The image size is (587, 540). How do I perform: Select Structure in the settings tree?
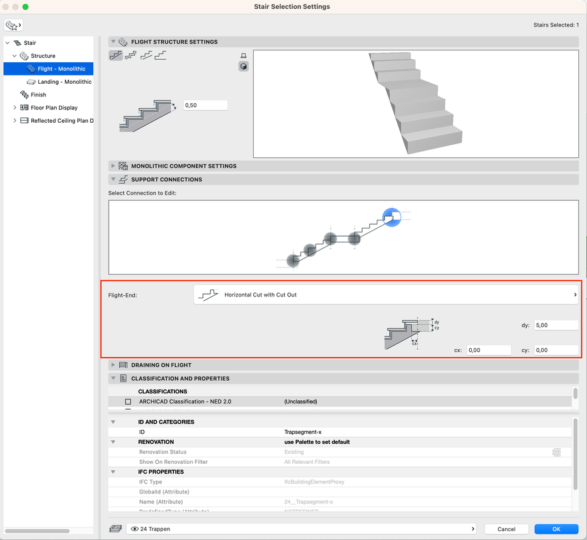38,56
